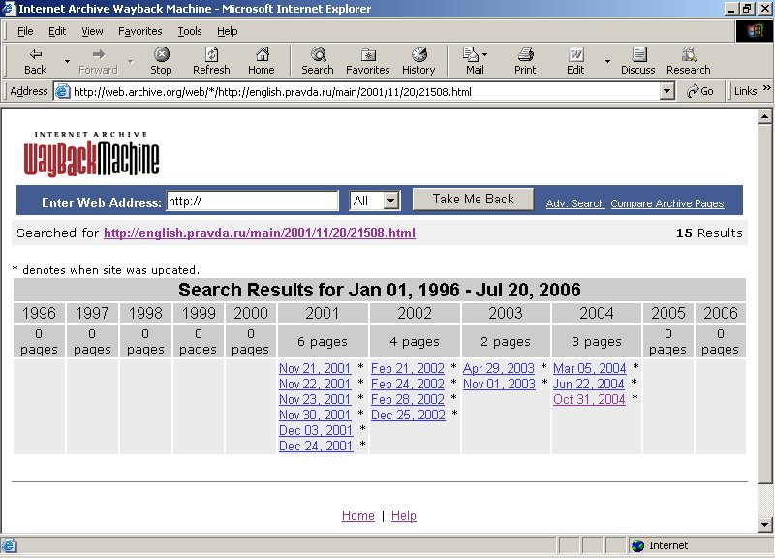Screen dimensions: 775x558
Task: Click the '15 Results' count text
Action: [709, 232]
